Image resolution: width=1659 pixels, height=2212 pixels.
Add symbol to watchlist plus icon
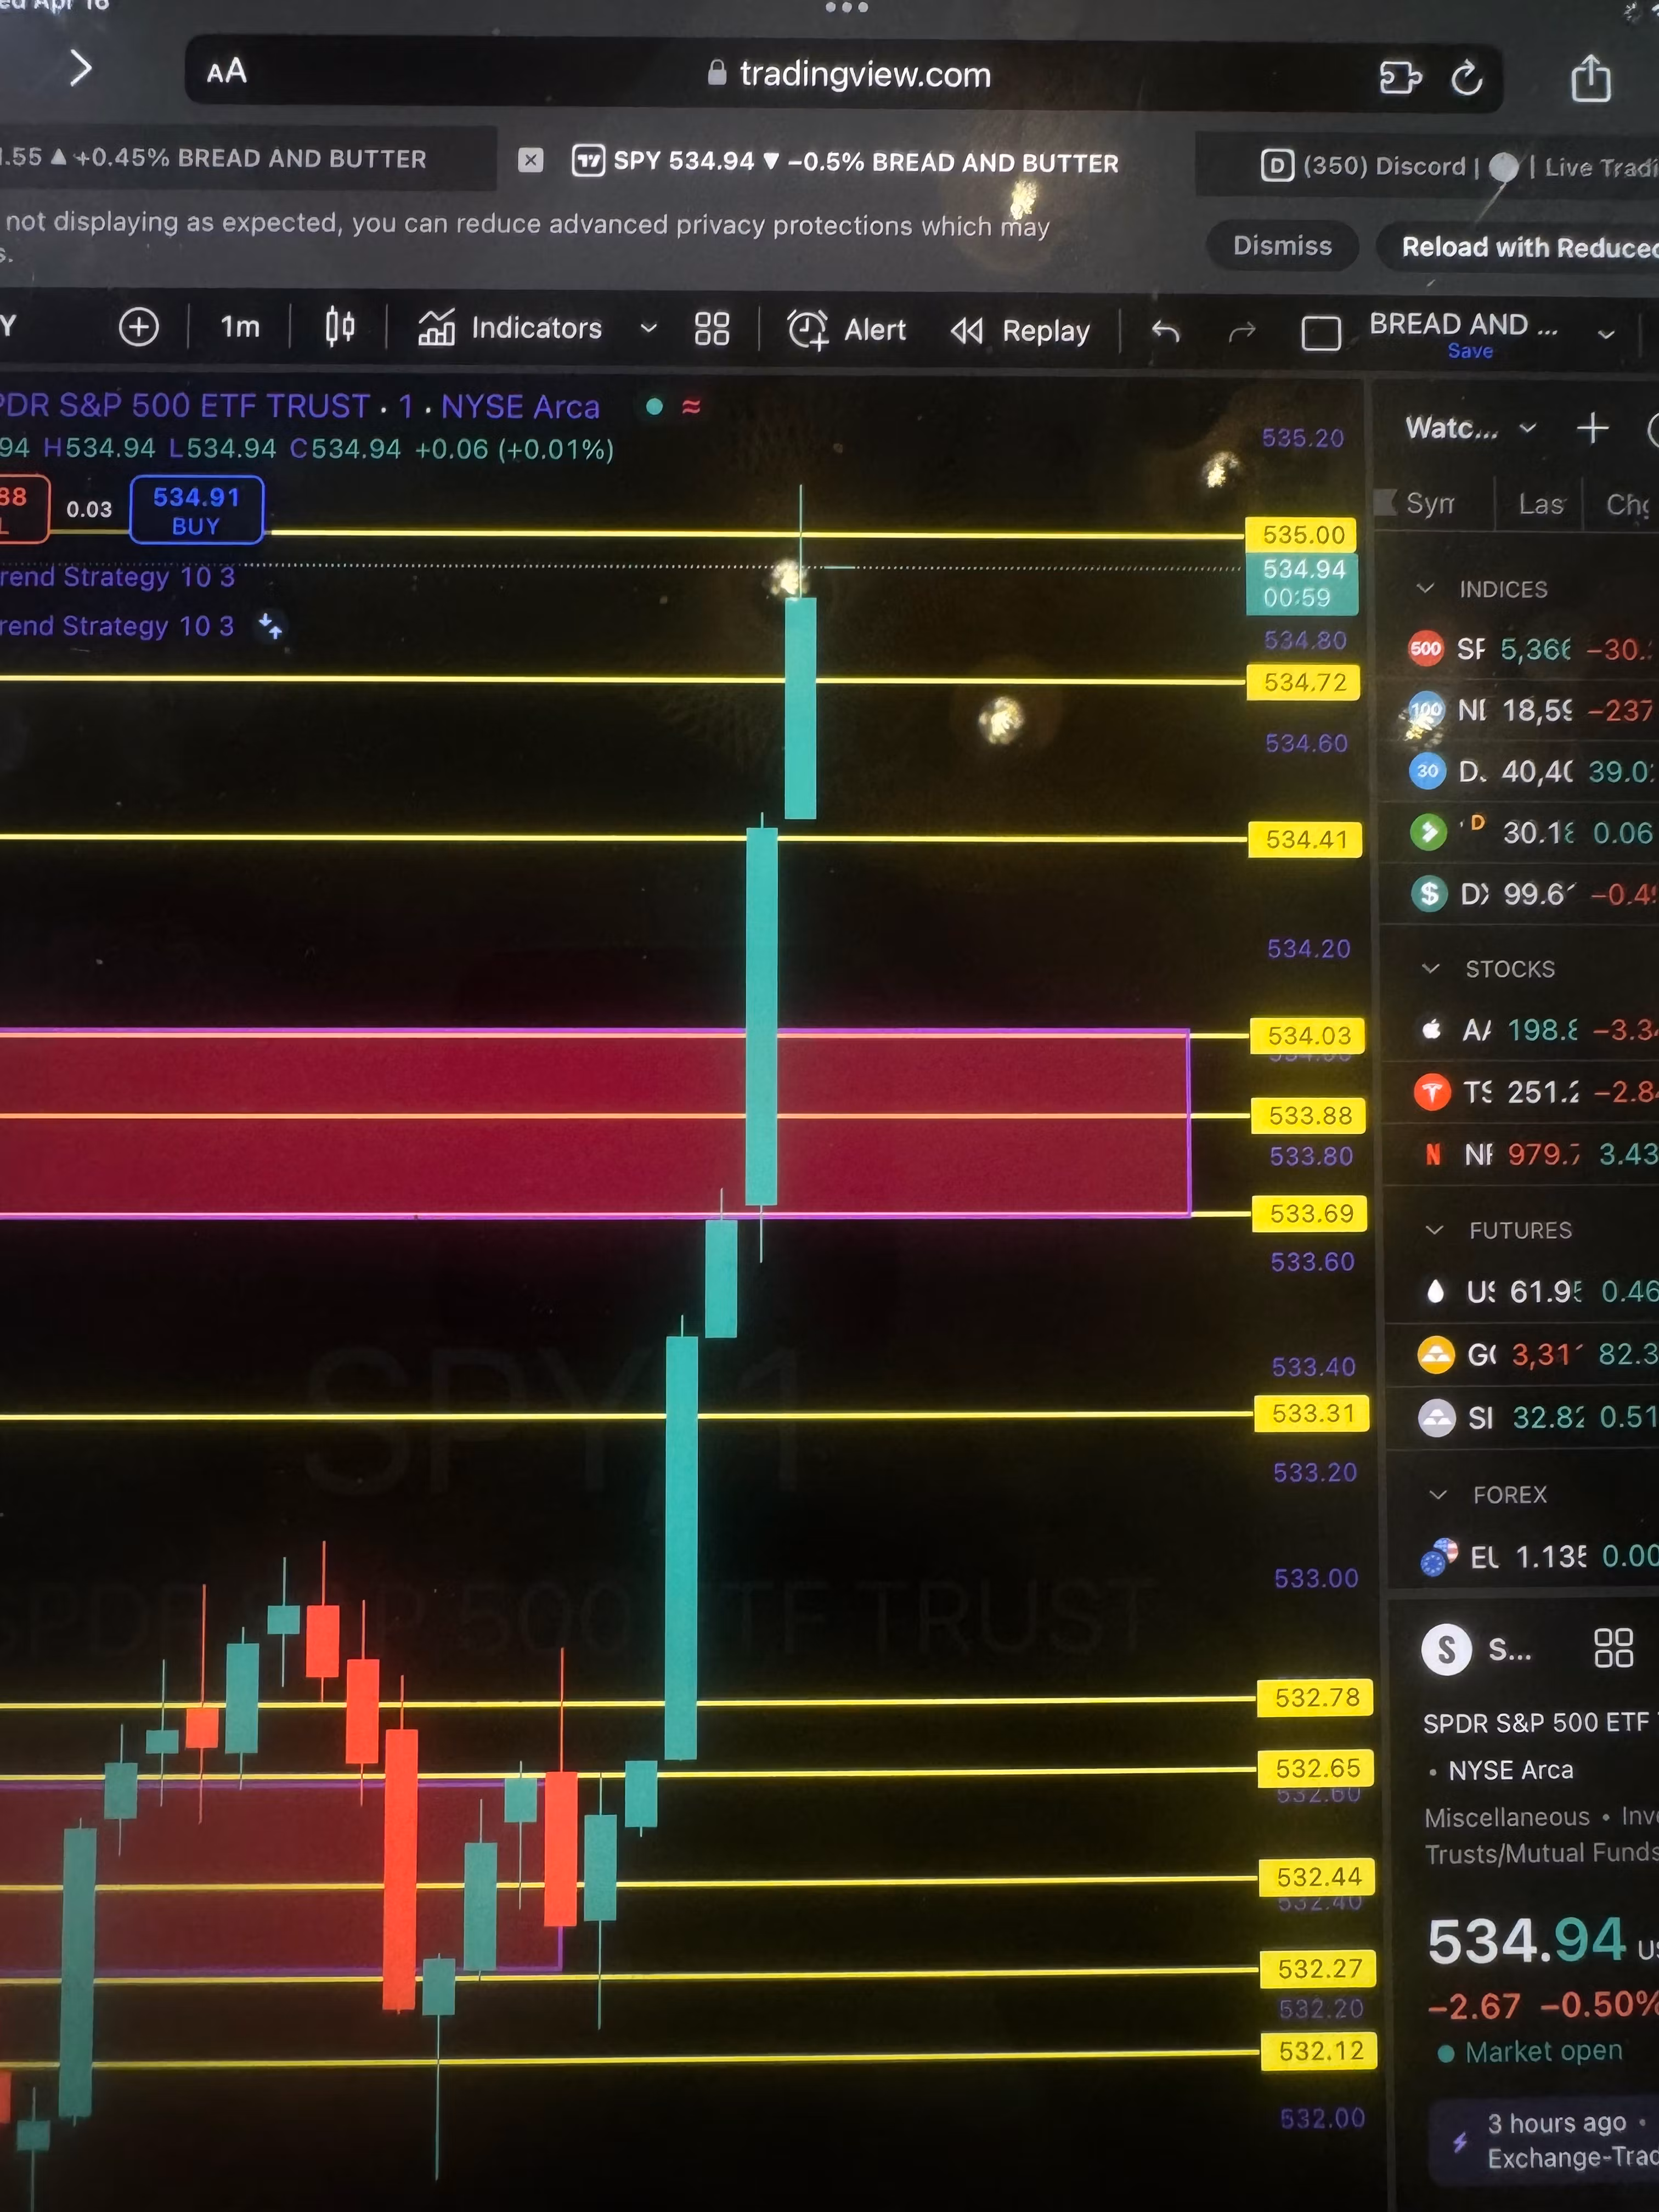(1592, 429)
